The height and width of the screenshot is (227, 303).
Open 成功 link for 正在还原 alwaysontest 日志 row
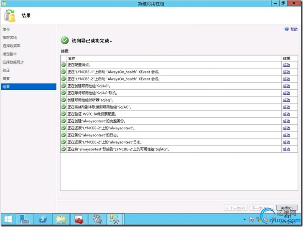[x=286, y=142]
